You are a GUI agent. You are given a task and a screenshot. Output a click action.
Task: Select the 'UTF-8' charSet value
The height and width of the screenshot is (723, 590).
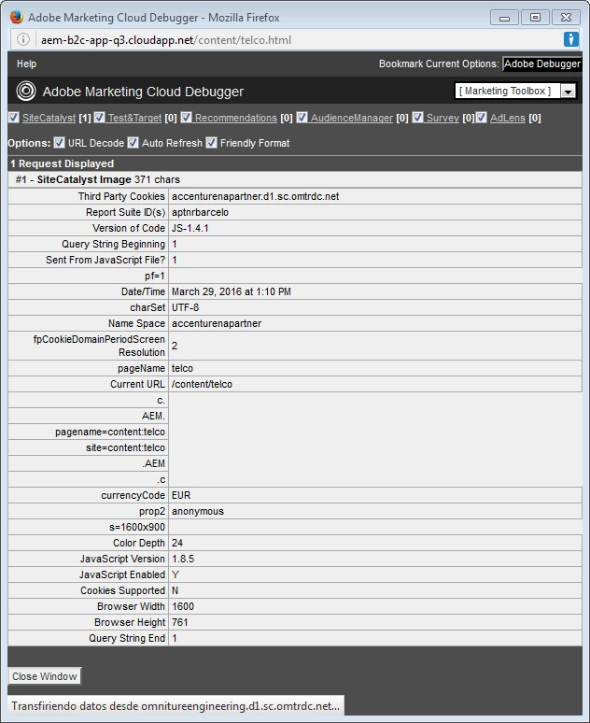point(185,307)
